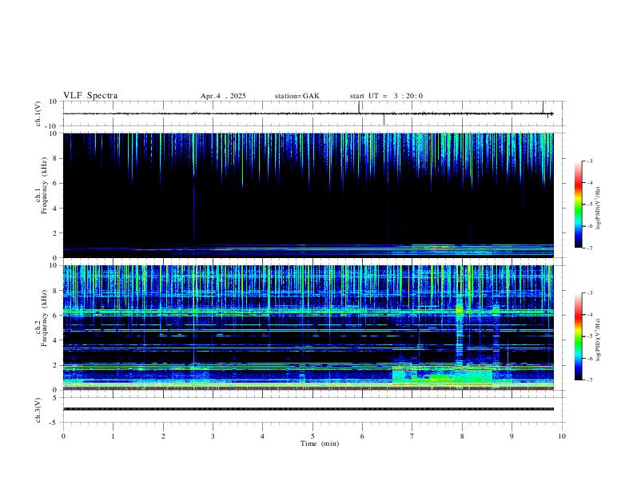Click the "9" minute tick label
The width and height of the screenshot is (633, 489).
click(512, 436)
